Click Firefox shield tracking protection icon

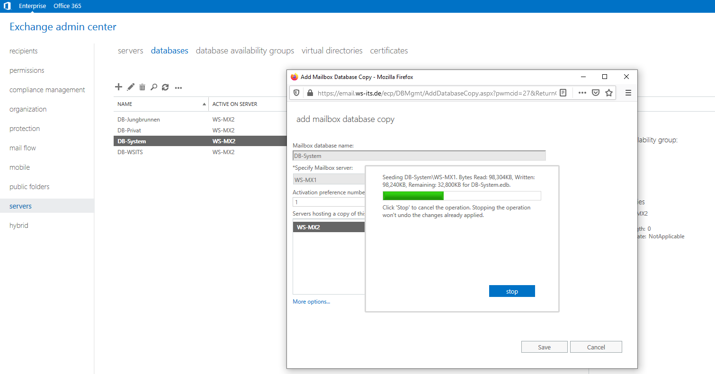pyautogui.click(x=297, y=93)
